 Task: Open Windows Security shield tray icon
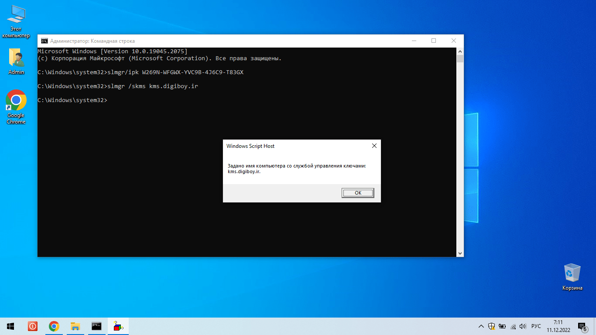(x=492, y=326)
